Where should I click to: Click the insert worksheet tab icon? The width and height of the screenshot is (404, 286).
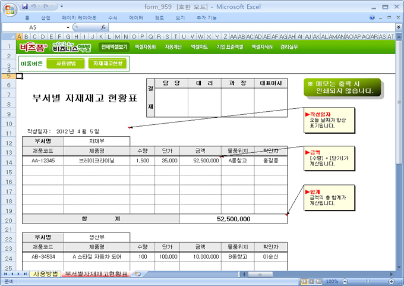coord(138,274)
